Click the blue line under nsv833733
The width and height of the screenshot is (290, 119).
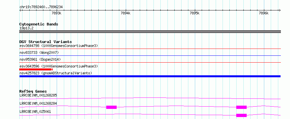click(150, 55)
